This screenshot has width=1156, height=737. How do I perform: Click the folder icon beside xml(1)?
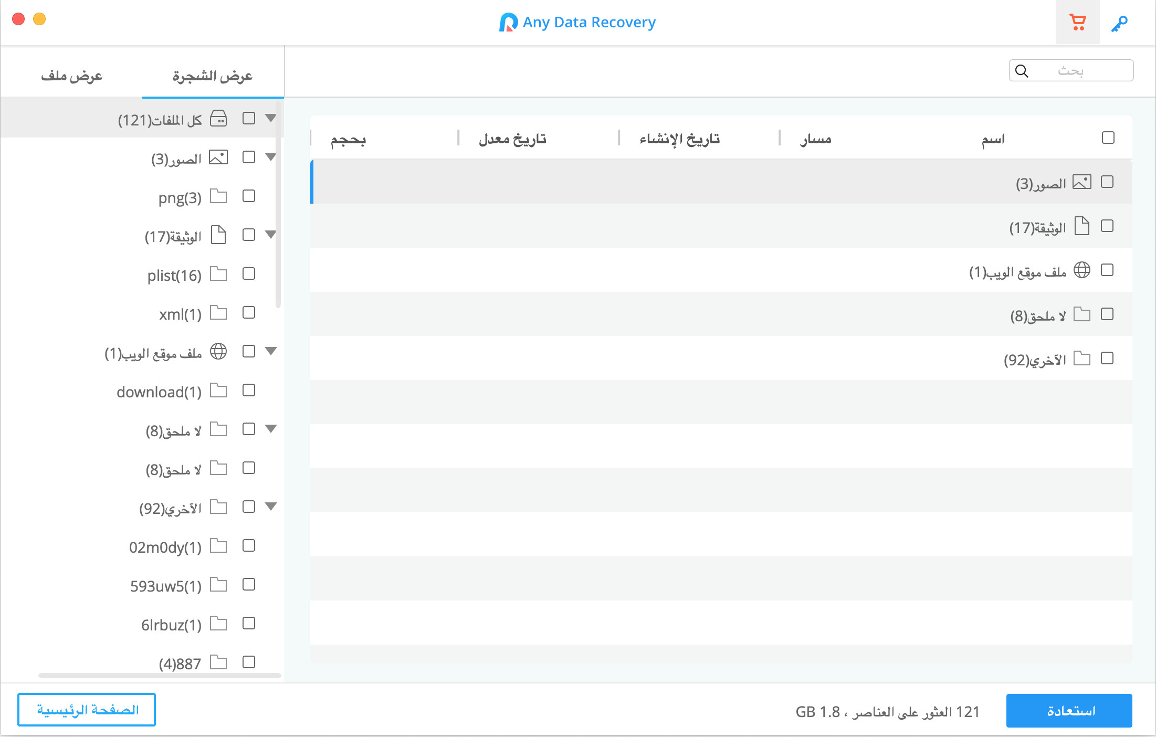tap(218, 313)
